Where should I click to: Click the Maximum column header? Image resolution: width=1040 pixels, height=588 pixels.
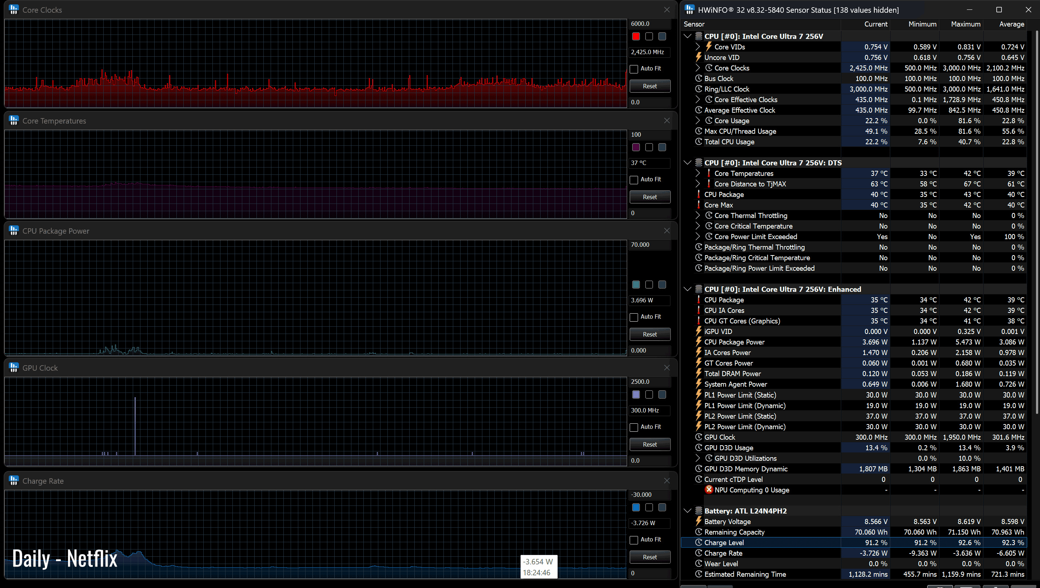tap(965, 24)
